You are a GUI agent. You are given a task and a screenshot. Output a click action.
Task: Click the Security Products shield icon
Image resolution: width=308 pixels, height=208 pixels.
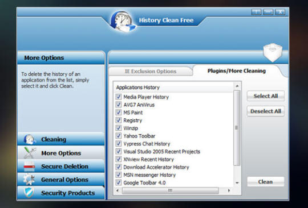point(29,193)
